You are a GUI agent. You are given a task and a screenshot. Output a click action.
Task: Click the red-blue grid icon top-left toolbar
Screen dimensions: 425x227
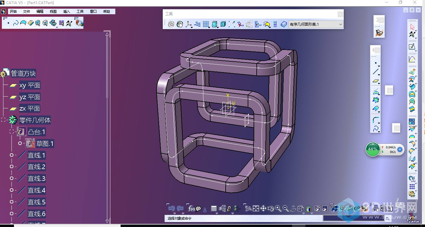click(x=61, y=23)
